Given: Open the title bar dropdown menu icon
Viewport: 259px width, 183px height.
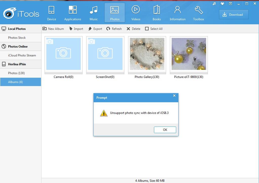Looking at the screenshot, I should tap(230, 4).
